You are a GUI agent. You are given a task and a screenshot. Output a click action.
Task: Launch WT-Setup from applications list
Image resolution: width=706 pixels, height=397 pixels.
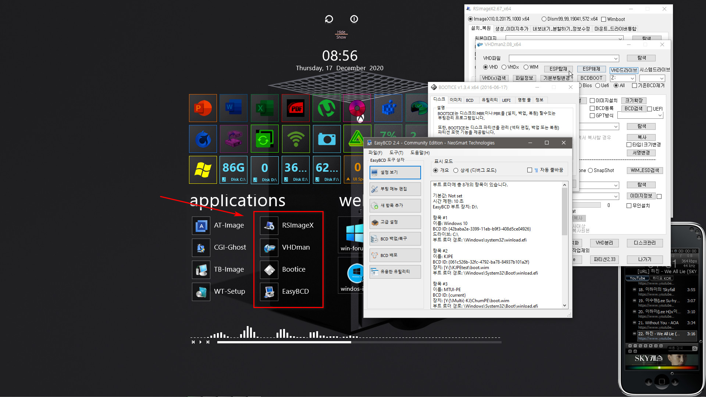tap(219, 292)
